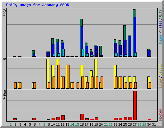Click day label 2 on the axis
Image resolution: width=164 pixels, height=128 pixels.
click(15, 124)
